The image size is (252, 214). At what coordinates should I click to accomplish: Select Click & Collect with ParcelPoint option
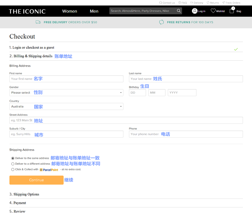pyautogui.click(x=13, y=169)
